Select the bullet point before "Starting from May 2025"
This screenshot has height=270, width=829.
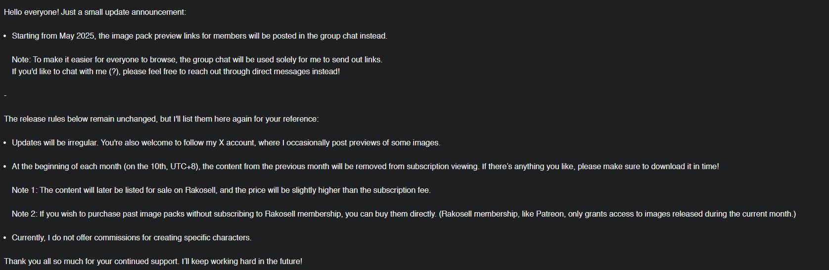(x=5, y=36)
